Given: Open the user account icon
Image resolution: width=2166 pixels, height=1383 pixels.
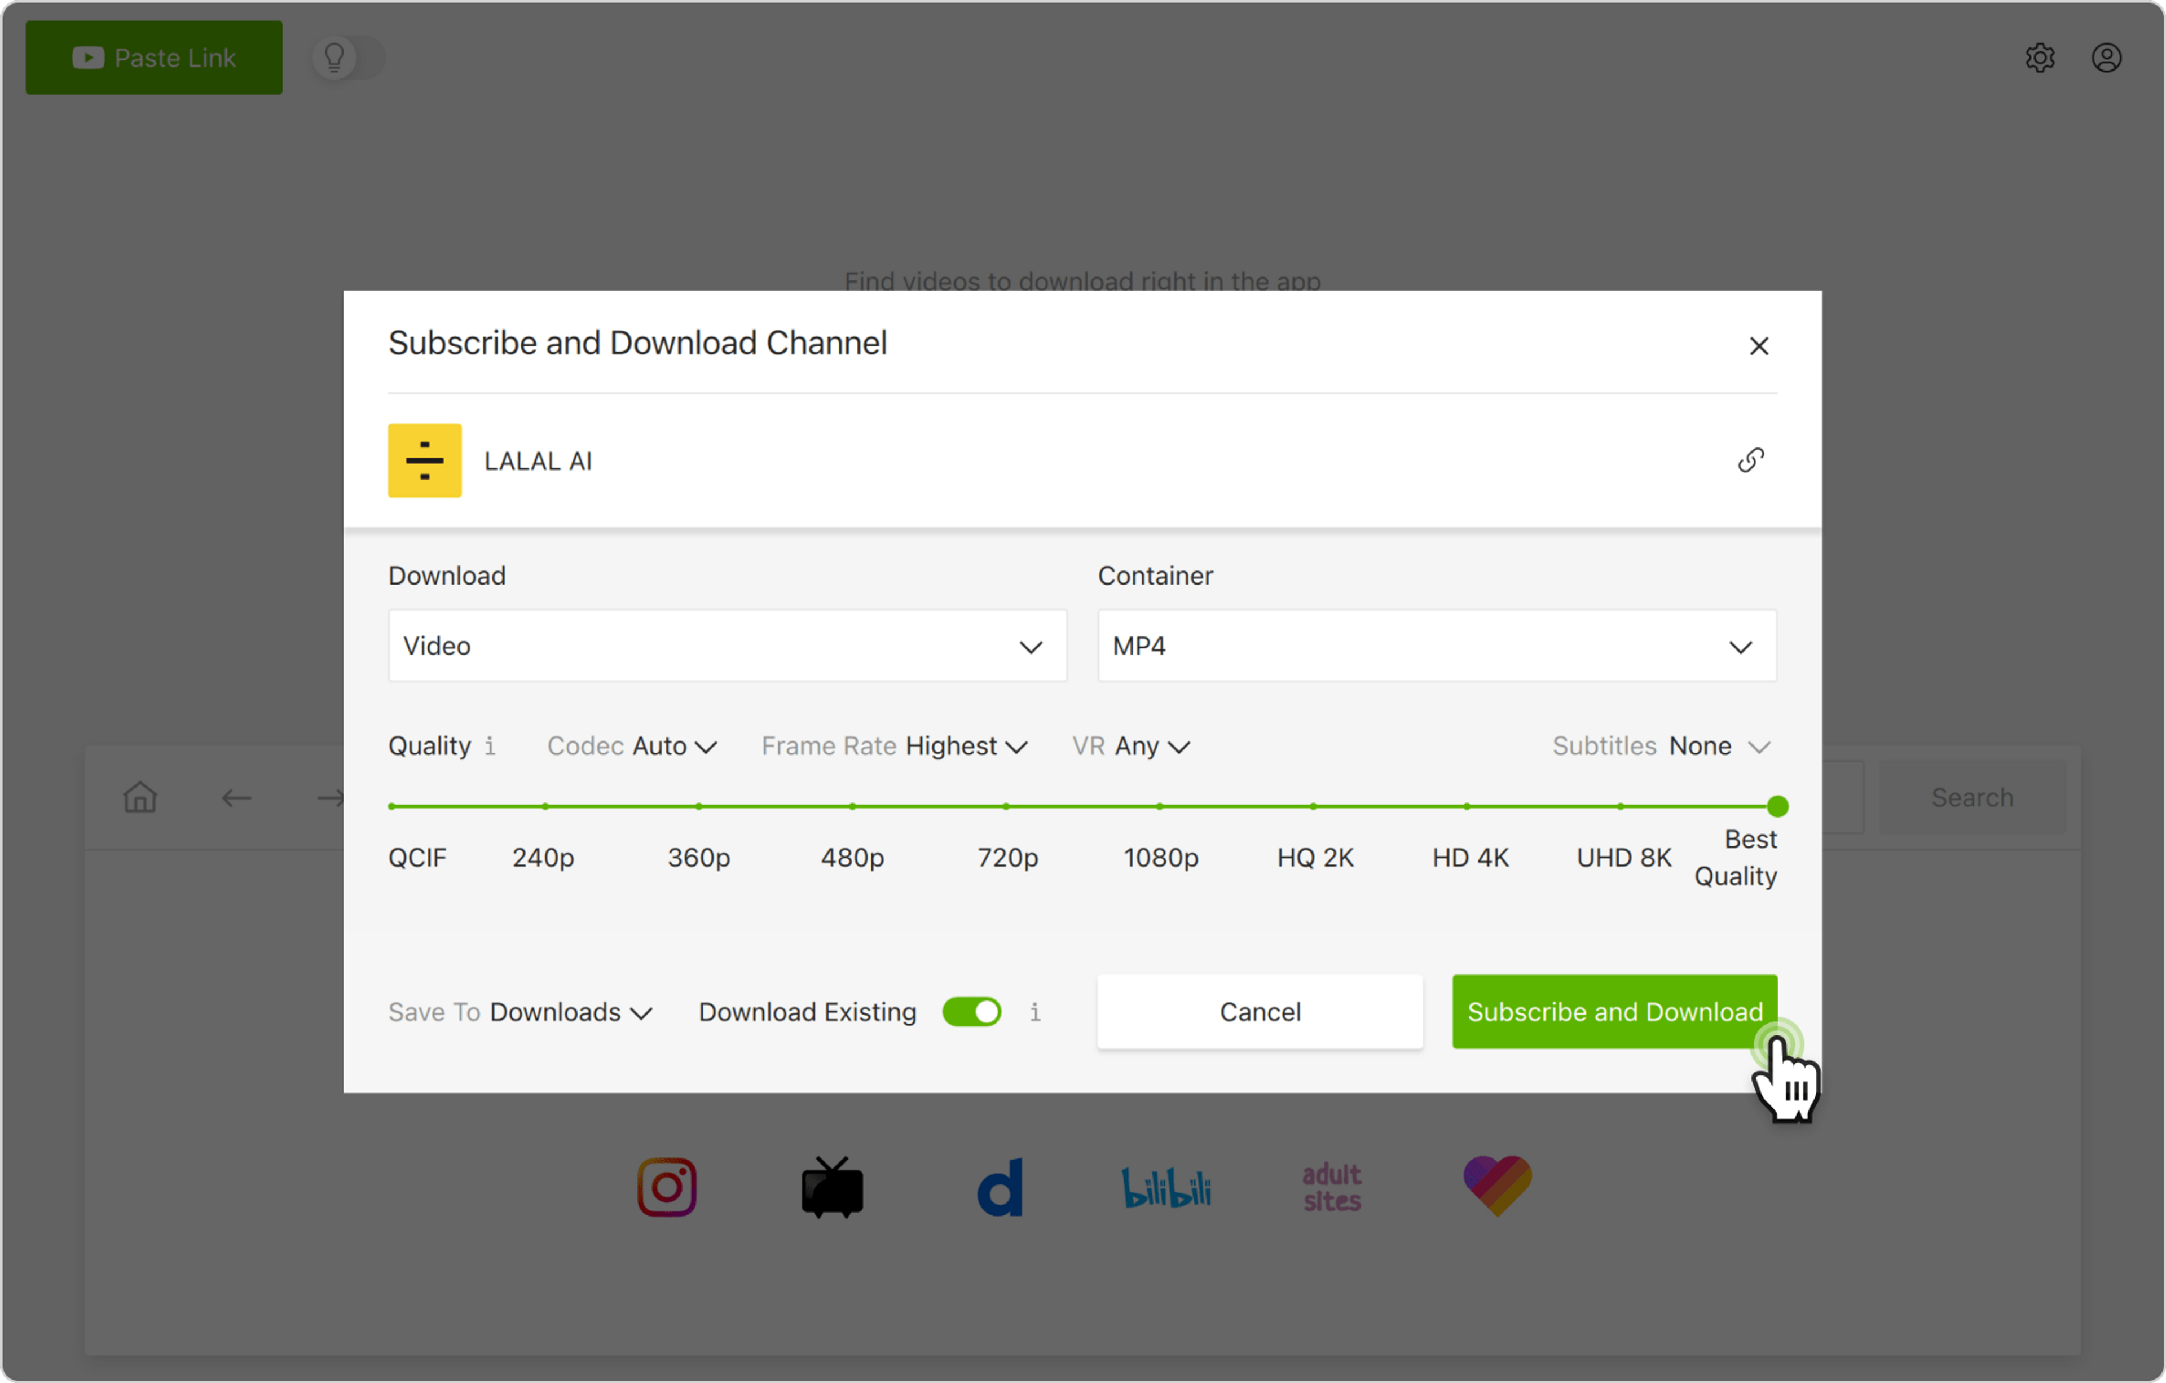Looking at the screenshot, I should 2106,58.
